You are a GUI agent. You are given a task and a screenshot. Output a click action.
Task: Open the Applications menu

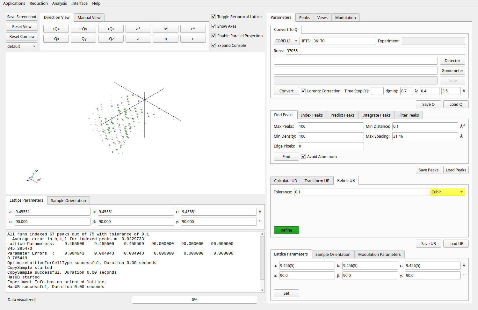click(14, 3)
